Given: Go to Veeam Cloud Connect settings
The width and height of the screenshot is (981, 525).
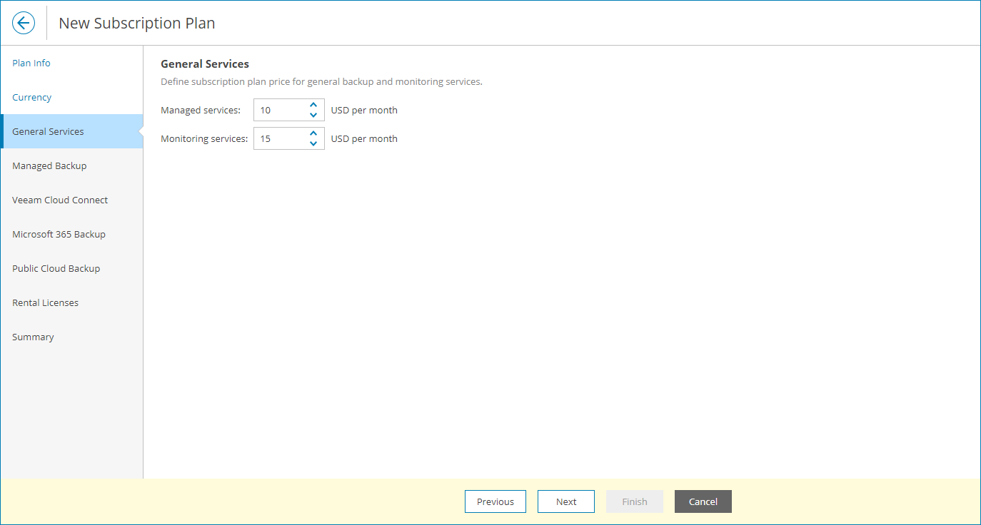Looking at the screenshot, I should [x=60, y=200].
